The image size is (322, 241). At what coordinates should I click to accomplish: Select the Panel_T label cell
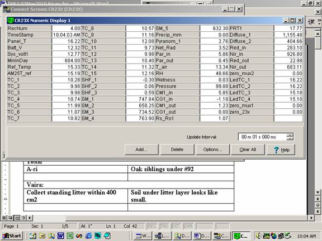click(x=29, y=41)
